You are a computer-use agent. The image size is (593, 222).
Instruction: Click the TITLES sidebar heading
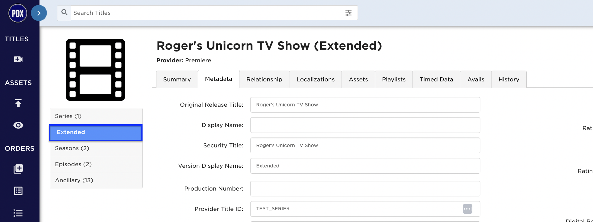[x=17, y=39]
